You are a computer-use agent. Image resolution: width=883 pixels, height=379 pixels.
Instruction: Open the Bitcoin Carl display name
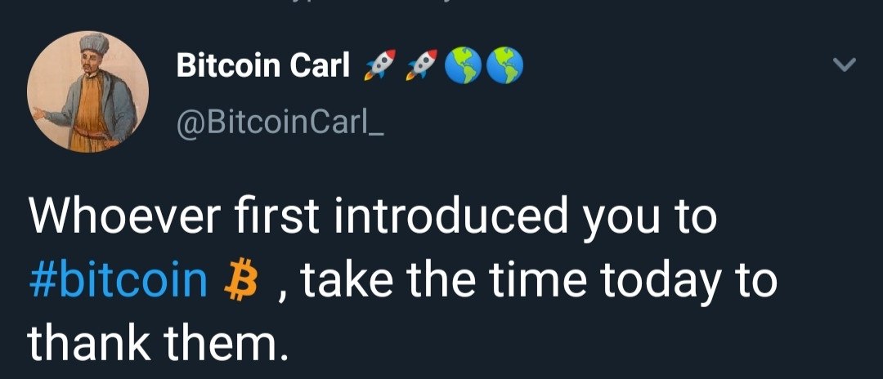(x=263, y=65)
